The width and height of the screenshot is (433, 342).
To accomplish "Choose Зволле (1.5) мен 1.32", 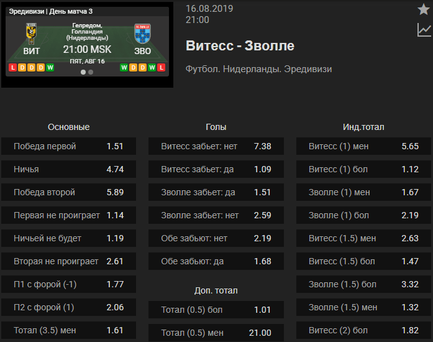I will 363,307.
